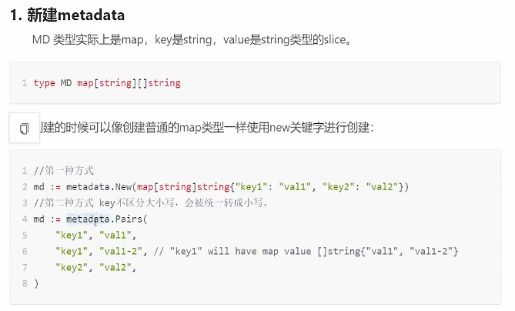Viewport: 515px width, 311px height.
Task: Click the heading "1. 新建metadata"
Action: 67,15
